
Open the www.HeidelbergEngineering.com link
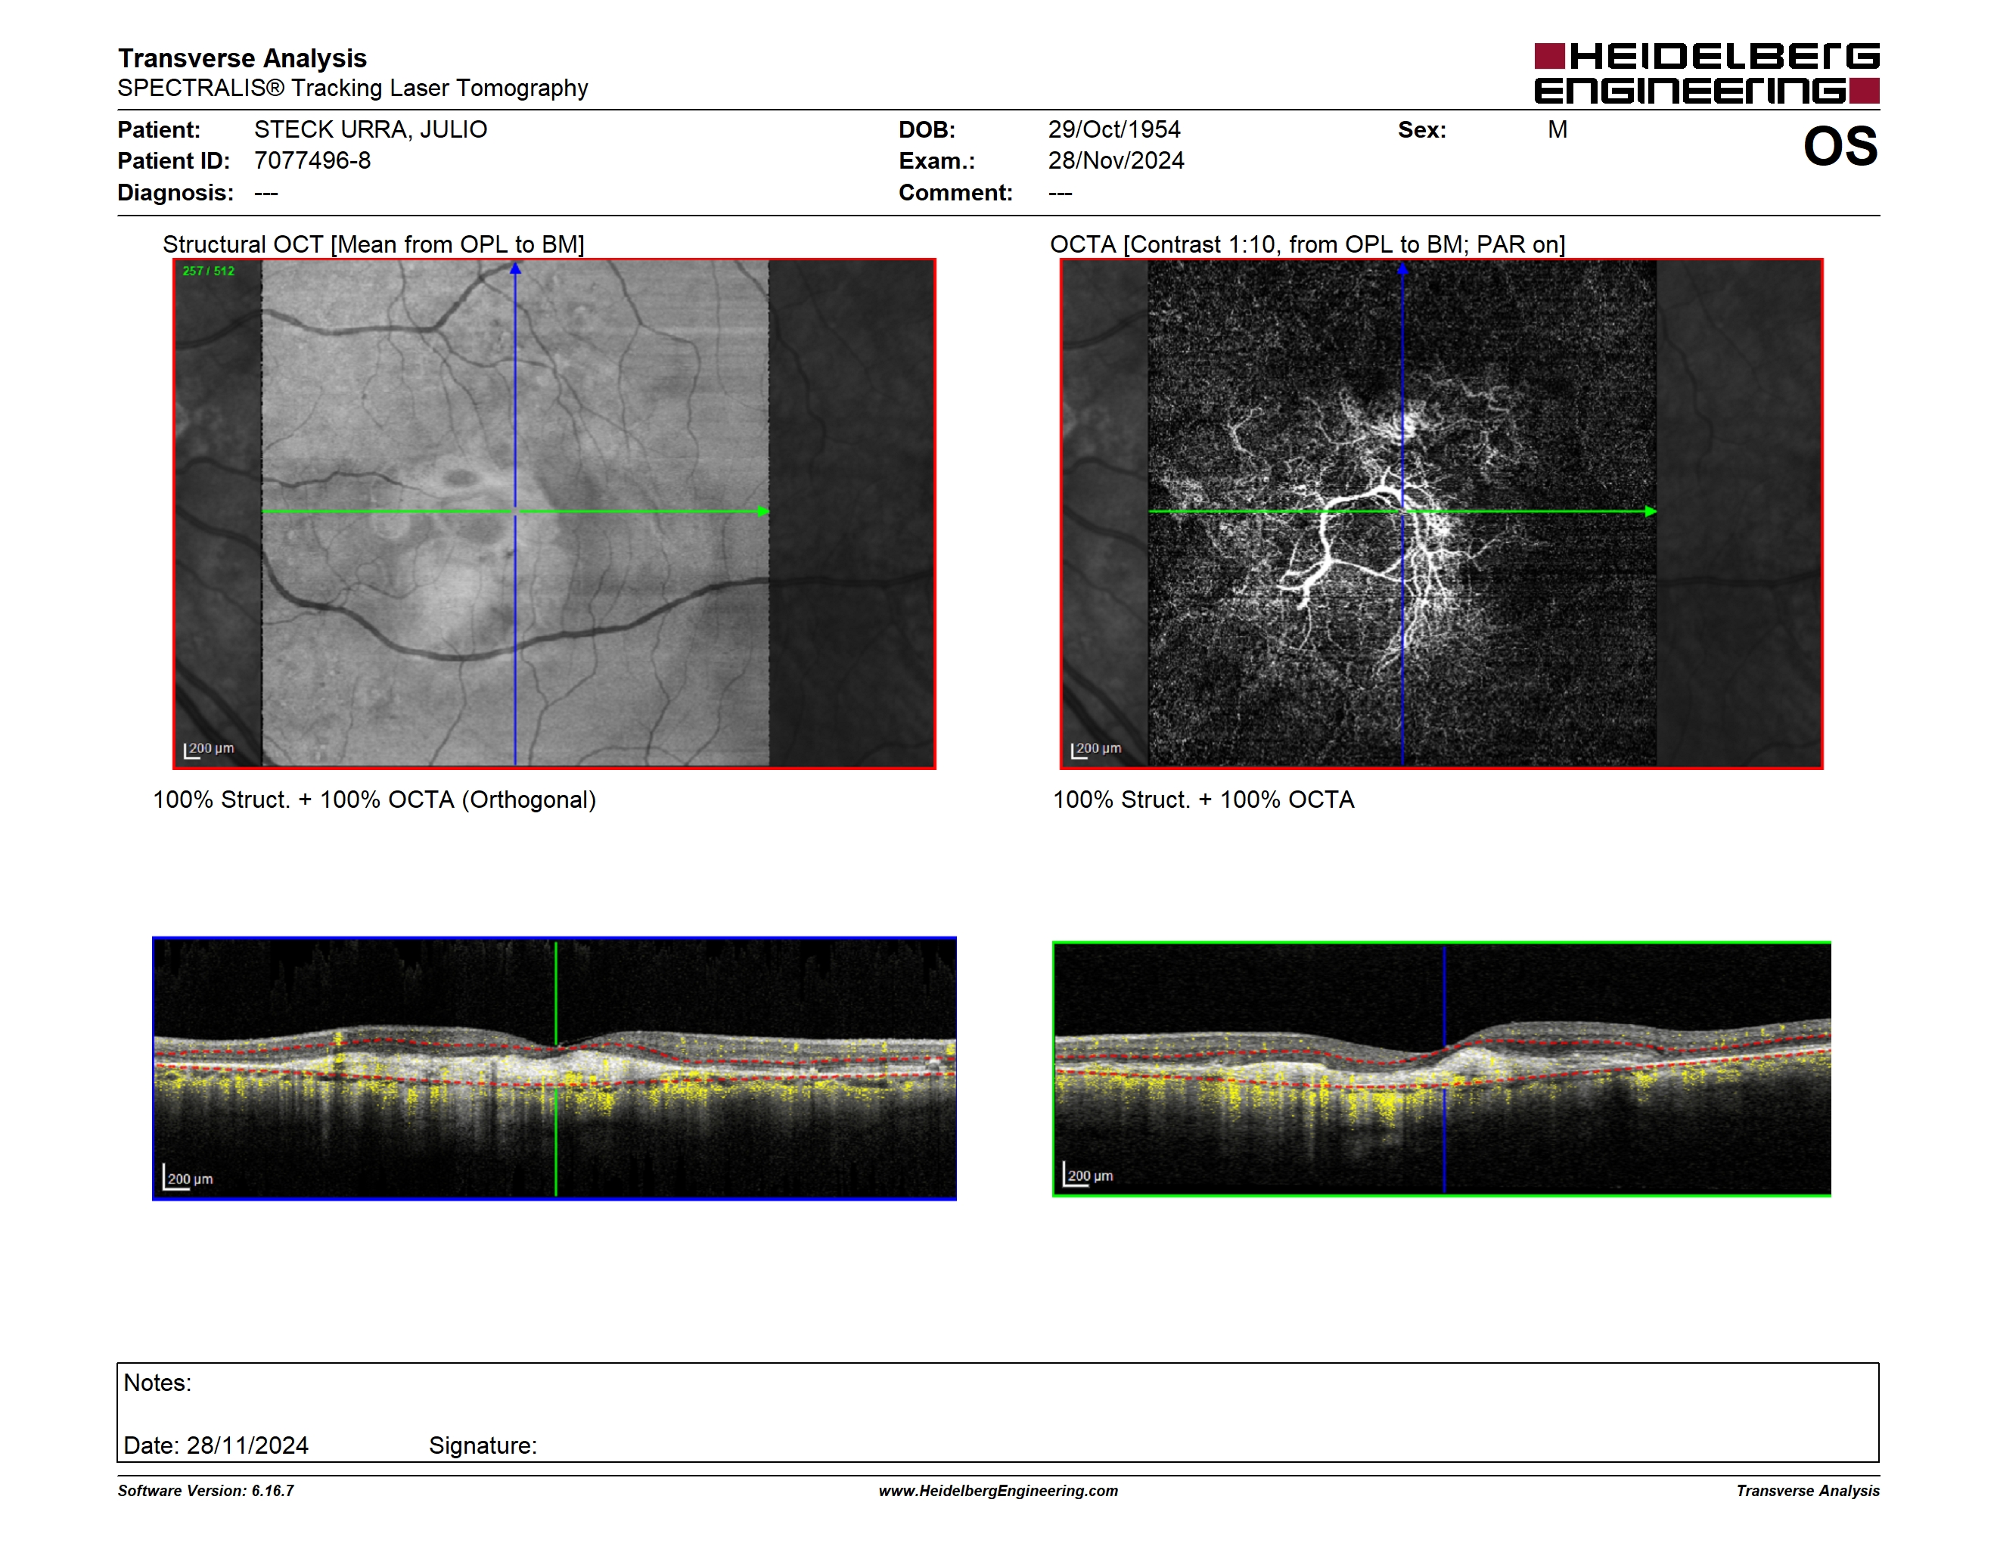pos(998,1490)
